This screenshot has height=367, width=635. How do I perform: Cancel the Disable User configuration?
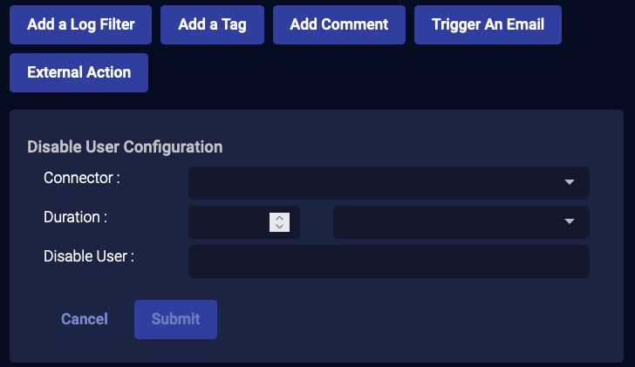point(85,319)
